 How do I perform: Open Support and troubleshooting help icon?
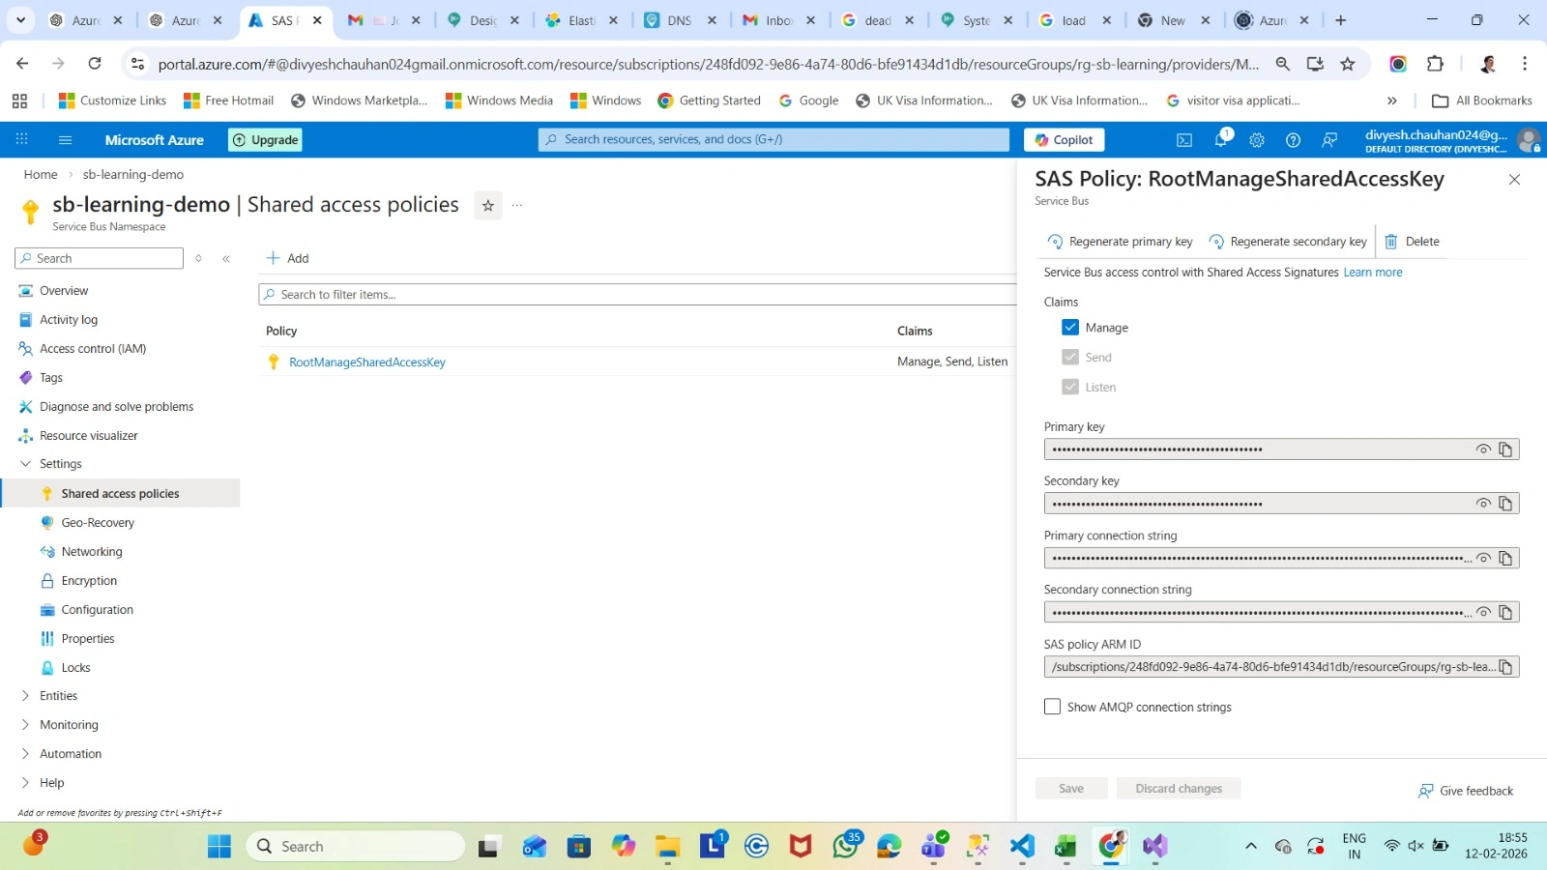[x=1293, y=140]
